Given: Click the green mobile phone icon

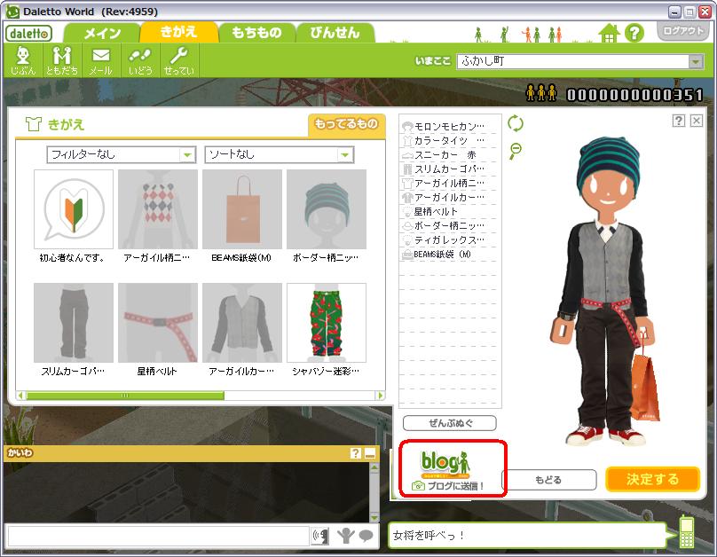Looking at the screenshot, I should (x=686, y=531).
